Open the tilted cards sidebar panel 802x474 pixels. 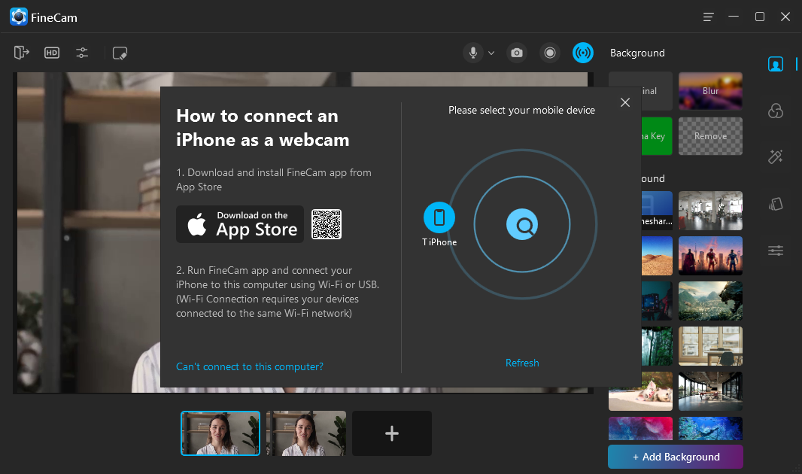point(776,204)
